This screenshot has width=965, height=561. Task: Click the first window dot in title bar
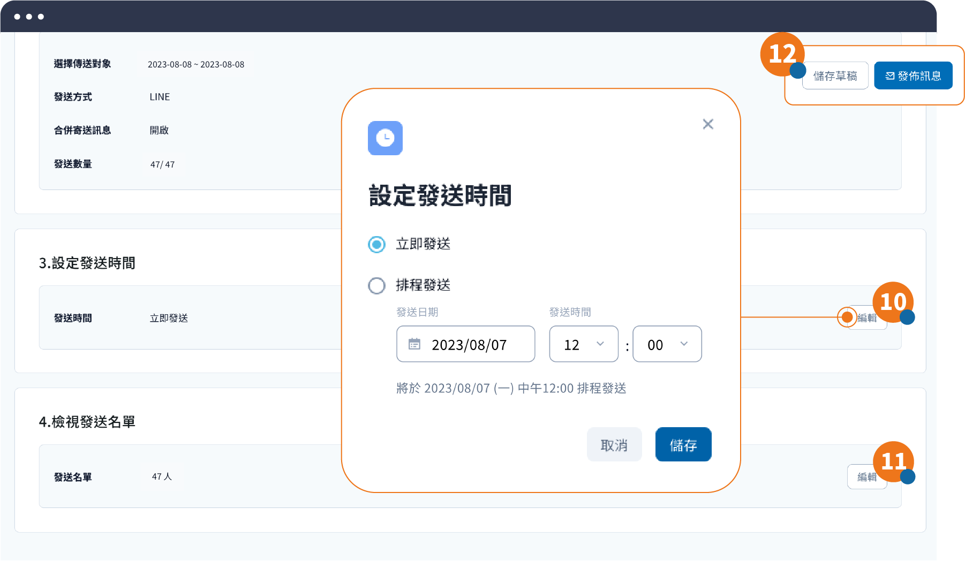pos(17,17)
